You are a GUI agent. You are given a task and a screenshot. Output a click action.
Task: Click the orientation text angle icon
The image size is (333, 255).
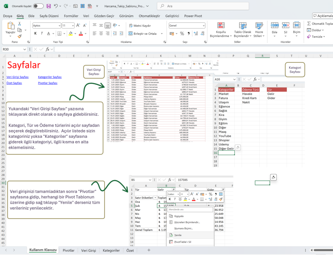[115, 26]
